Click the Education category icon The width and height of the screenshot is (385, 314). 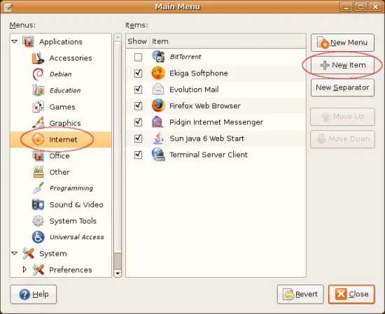(38, 90)
